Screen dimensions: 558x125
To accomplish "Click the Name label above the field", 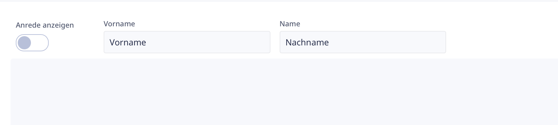I will (290, 24).
